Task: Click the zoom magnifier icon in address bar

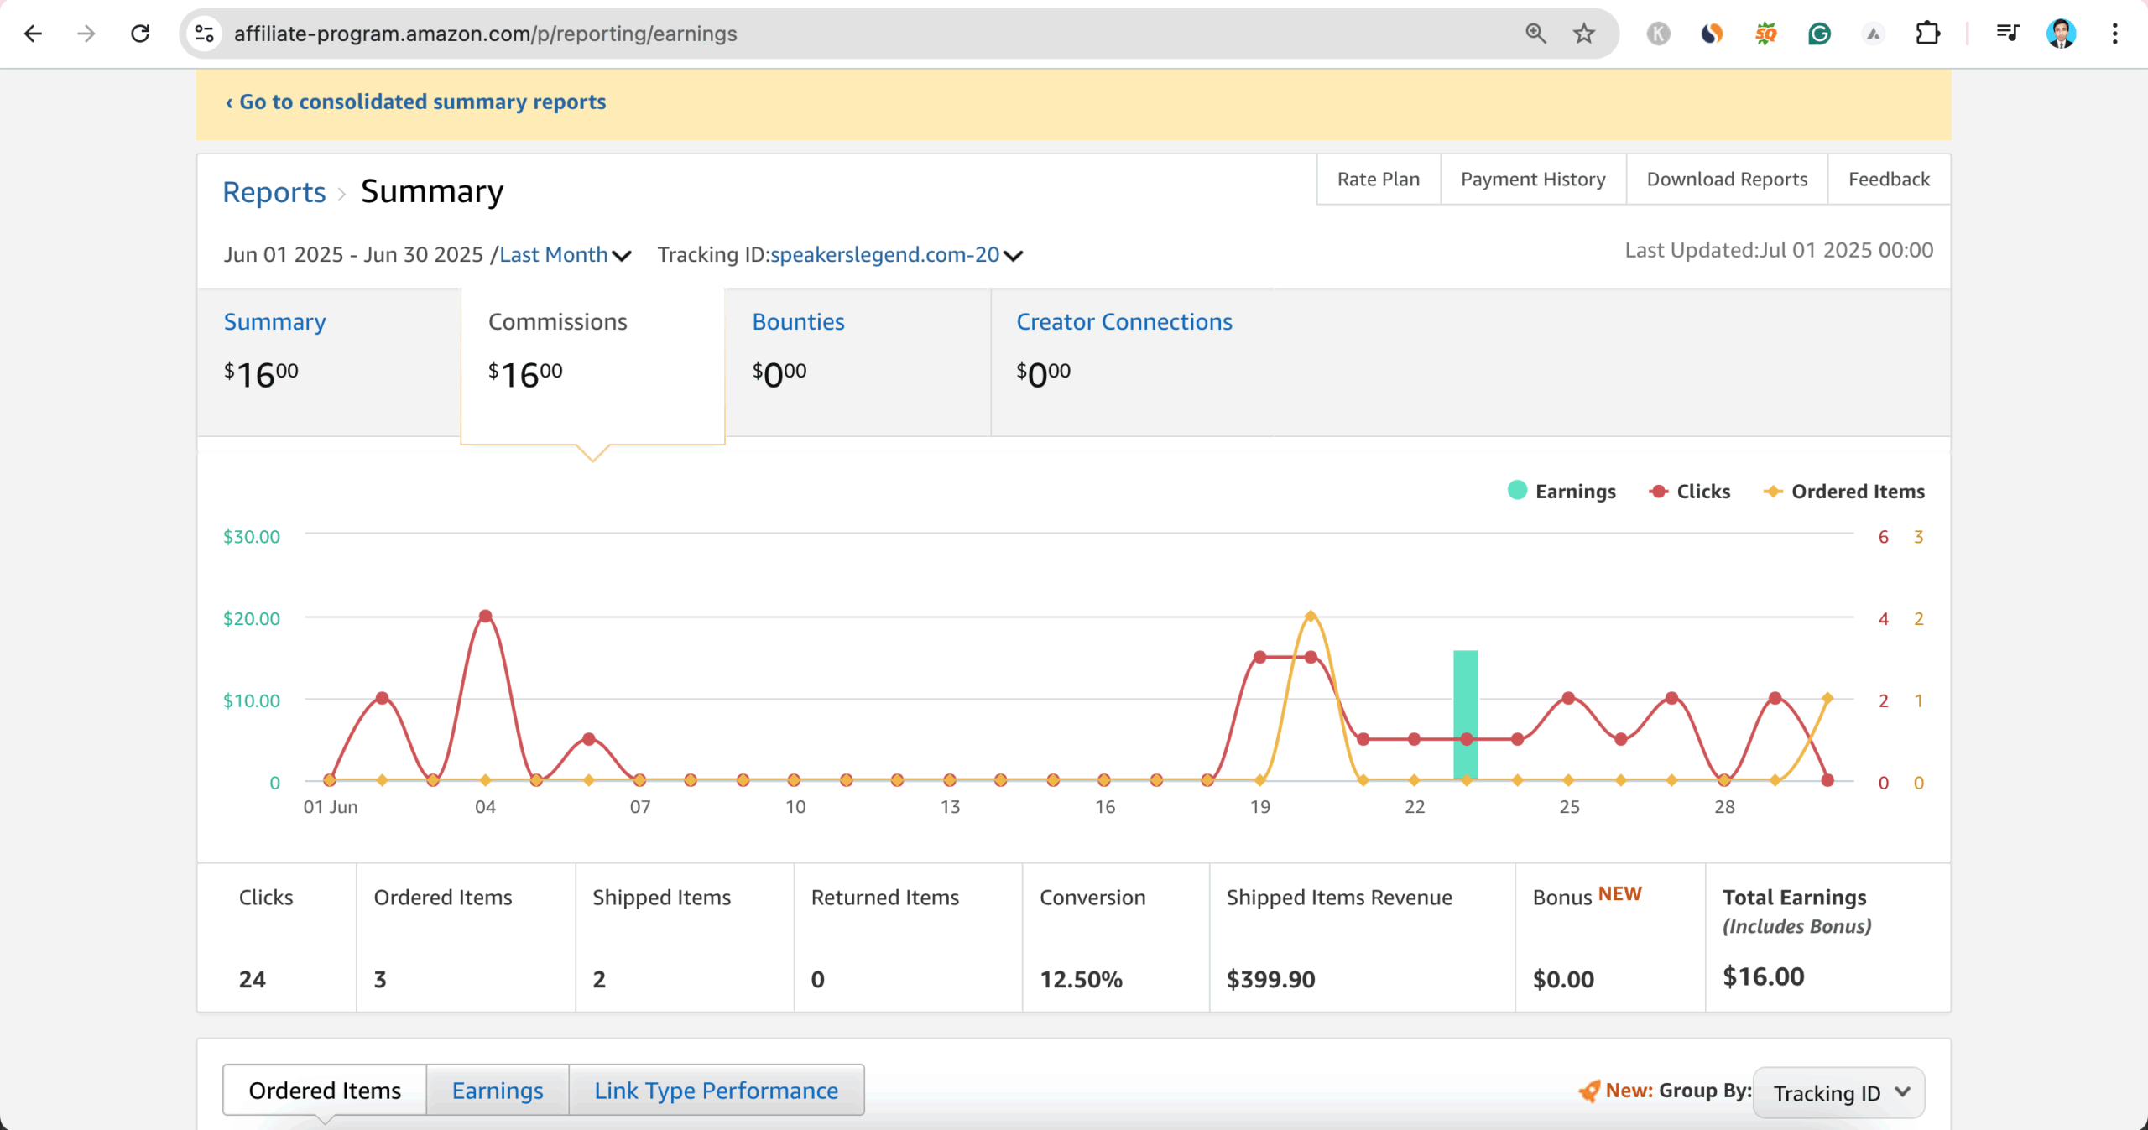Action: 1535,34
